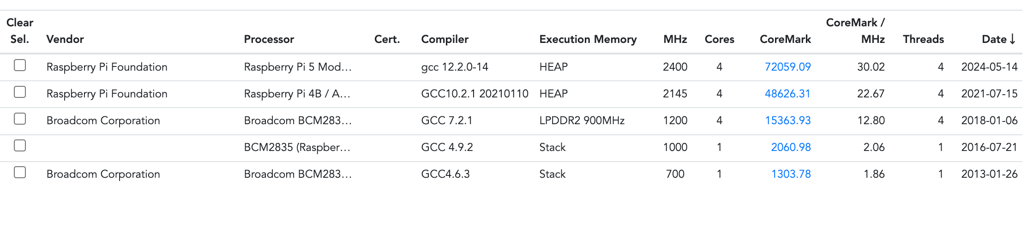This screenshot has height=229, width=1033.
Task: Sort by the Cores column header
Action: pos(719,39)
